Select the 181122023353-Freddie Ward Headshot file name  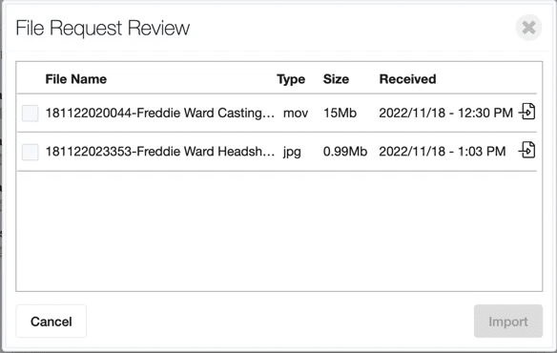pos(160,152)
